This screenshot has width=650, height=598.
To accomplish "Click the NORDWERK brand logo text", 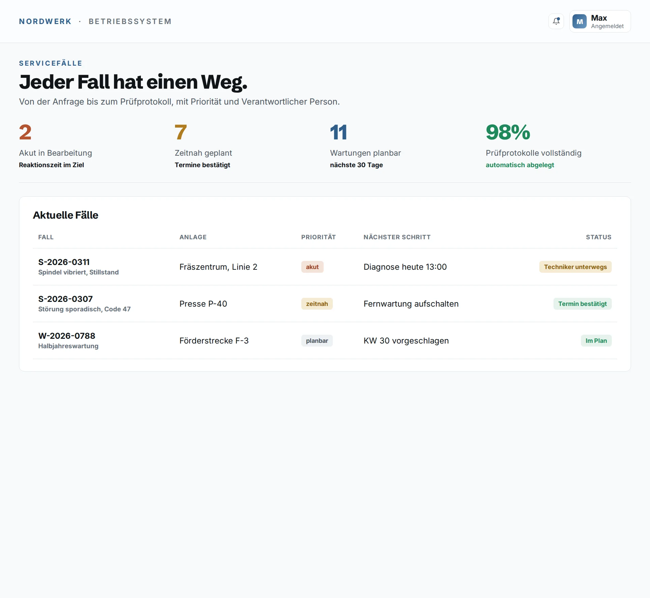I will [x=45, y=21].
